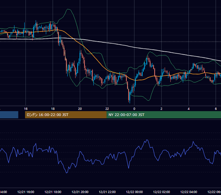Select the NY 22:00-07:00 JST session bar
The height and width of the screenshot is (195, 221).
click(x=163, y=115)
